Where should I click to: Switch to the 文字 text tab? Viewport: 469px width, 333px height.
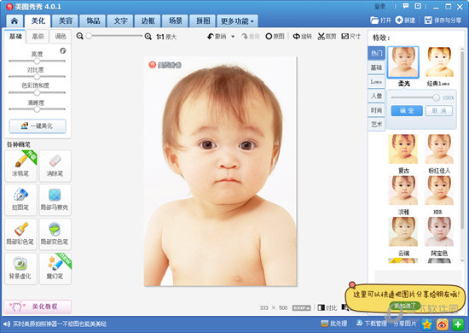click(120, 21)
